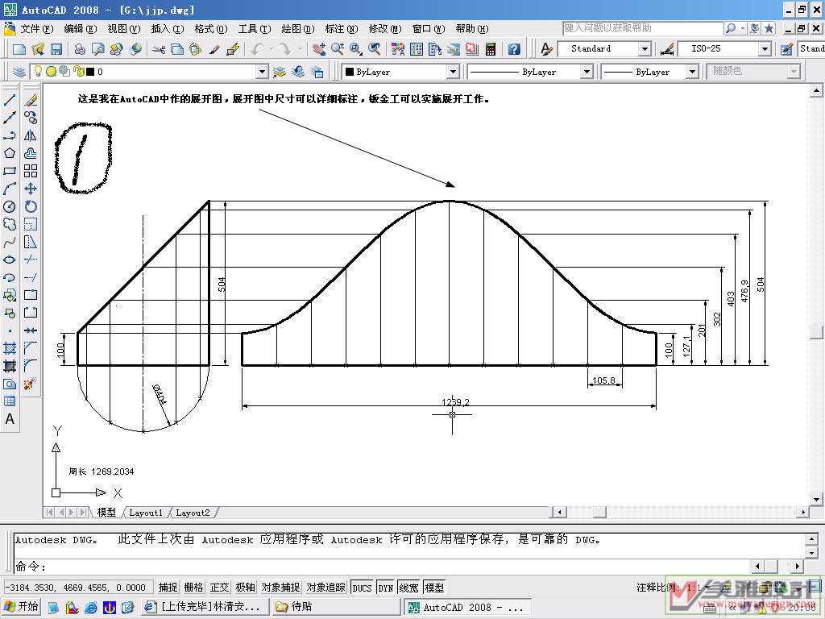The image size is (825, 619).
Task: Open the 文件(F) menu
Action: [x=36, y=29]
